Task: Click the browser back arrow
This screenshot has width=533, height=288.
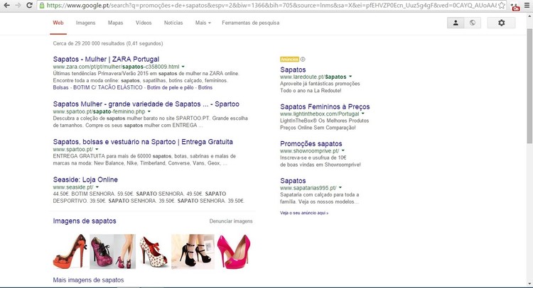Action: [6, 6]
